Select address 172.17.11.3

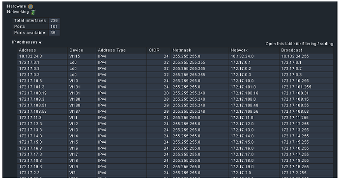point(30,118)
